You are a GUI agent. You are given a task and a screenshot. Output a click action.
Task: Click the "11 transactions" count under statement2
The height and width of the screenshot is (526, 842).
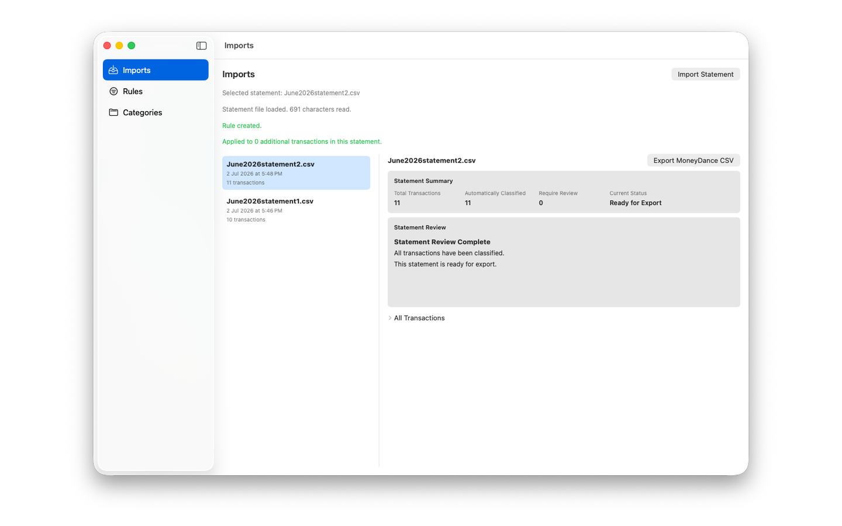click(246, 183)
